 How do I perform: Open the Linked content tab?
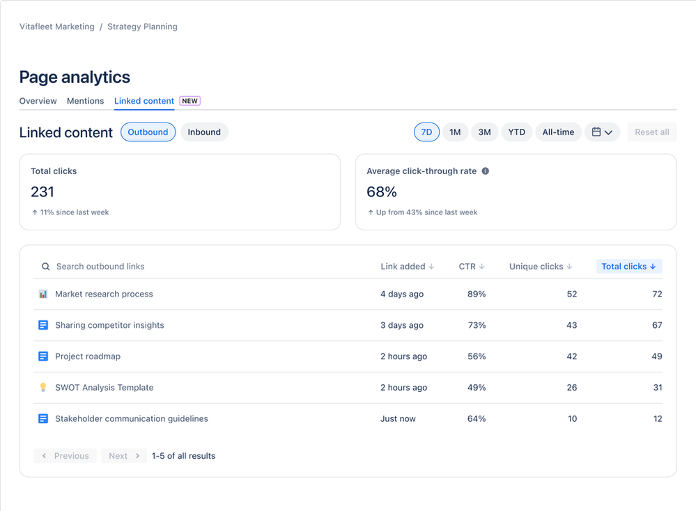pyautogui.click(x=144, y=101)
